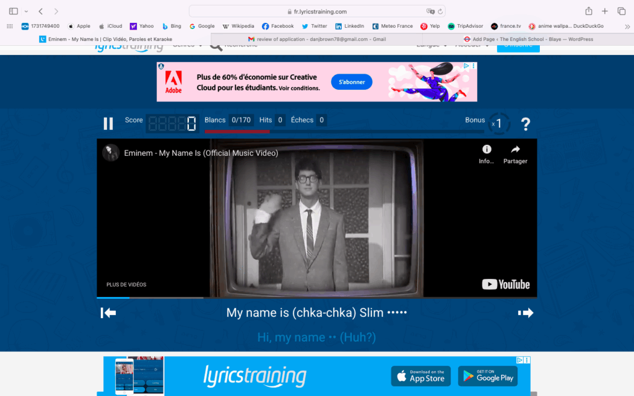Go forward in Safari
This screenshot has height=396, width=634.
[56, 11]
